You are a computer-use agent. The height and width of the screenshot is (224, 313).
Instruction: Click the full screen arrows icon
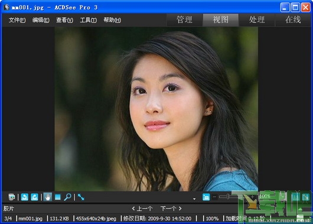81,197
